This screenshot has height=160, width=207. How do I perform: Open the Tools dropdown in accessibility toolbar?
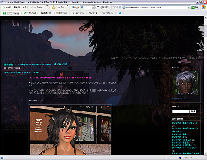(x=94, y=13)
